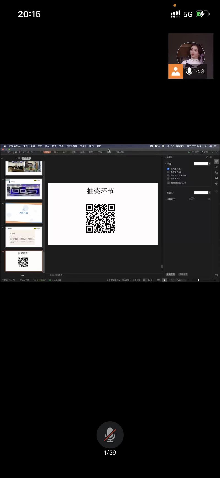
Task: Switch to normal view icon
Action: [145, 280]
